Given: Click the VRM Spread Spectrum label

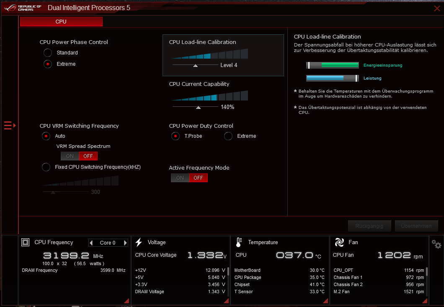Looking at the screenshot, I should click(x=83, y=146).
